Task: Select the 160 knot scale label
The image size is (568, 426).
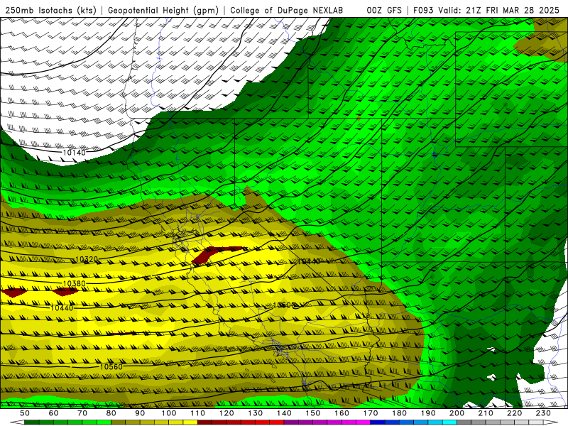Action: [x=342, y=413]
